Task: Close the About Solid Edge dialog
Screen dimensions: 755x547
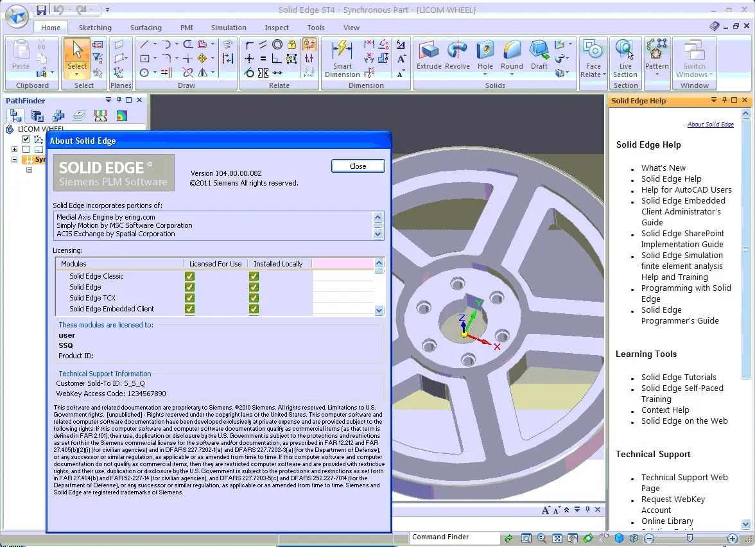Action: tap(358, 166)
